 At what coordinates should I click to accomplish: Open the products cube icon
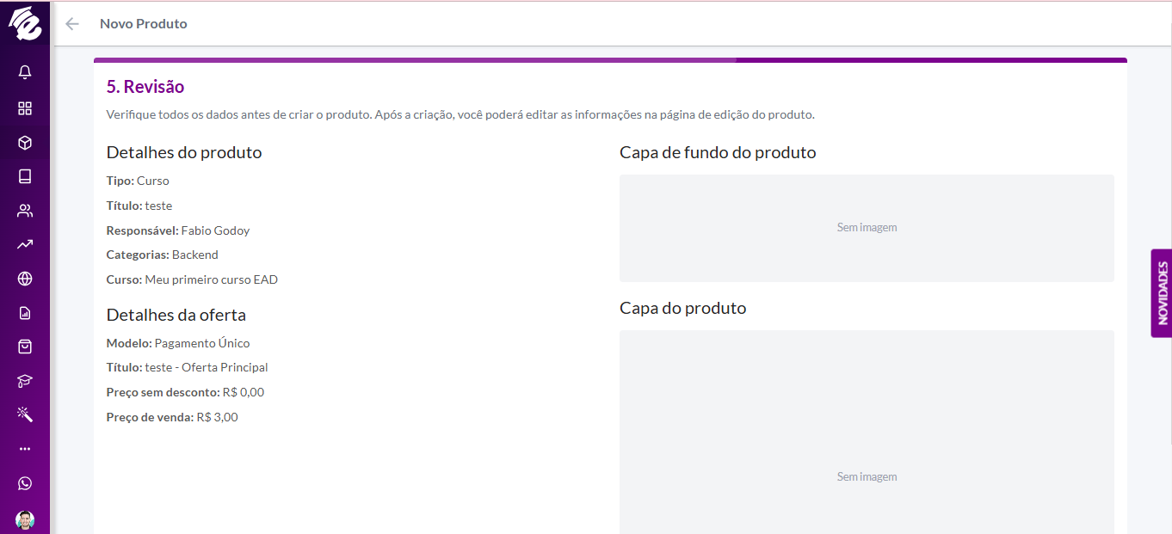[x=25, y=143]
